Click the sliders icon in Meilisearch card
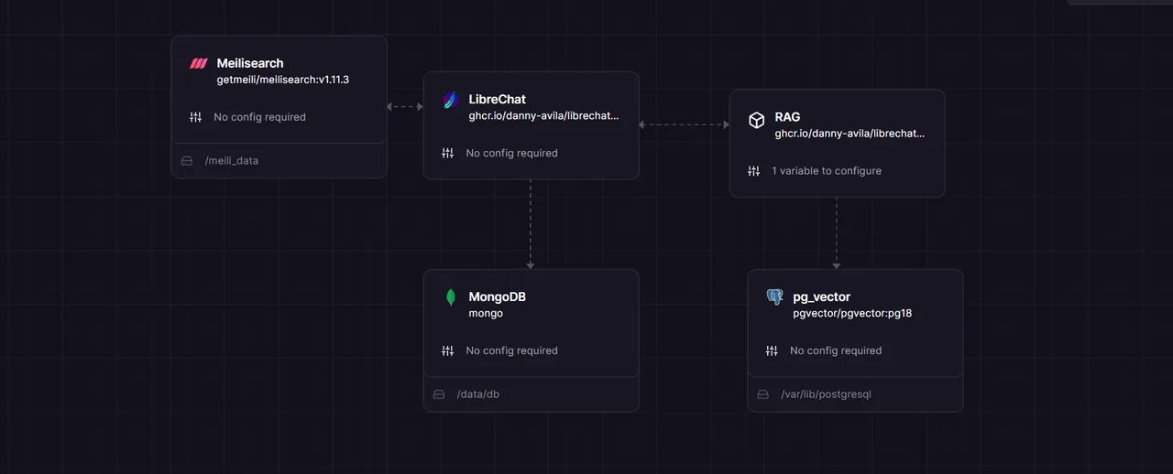Image resolution: width=1173 pixels, height=474 pixels. click(x=195, y=117)
